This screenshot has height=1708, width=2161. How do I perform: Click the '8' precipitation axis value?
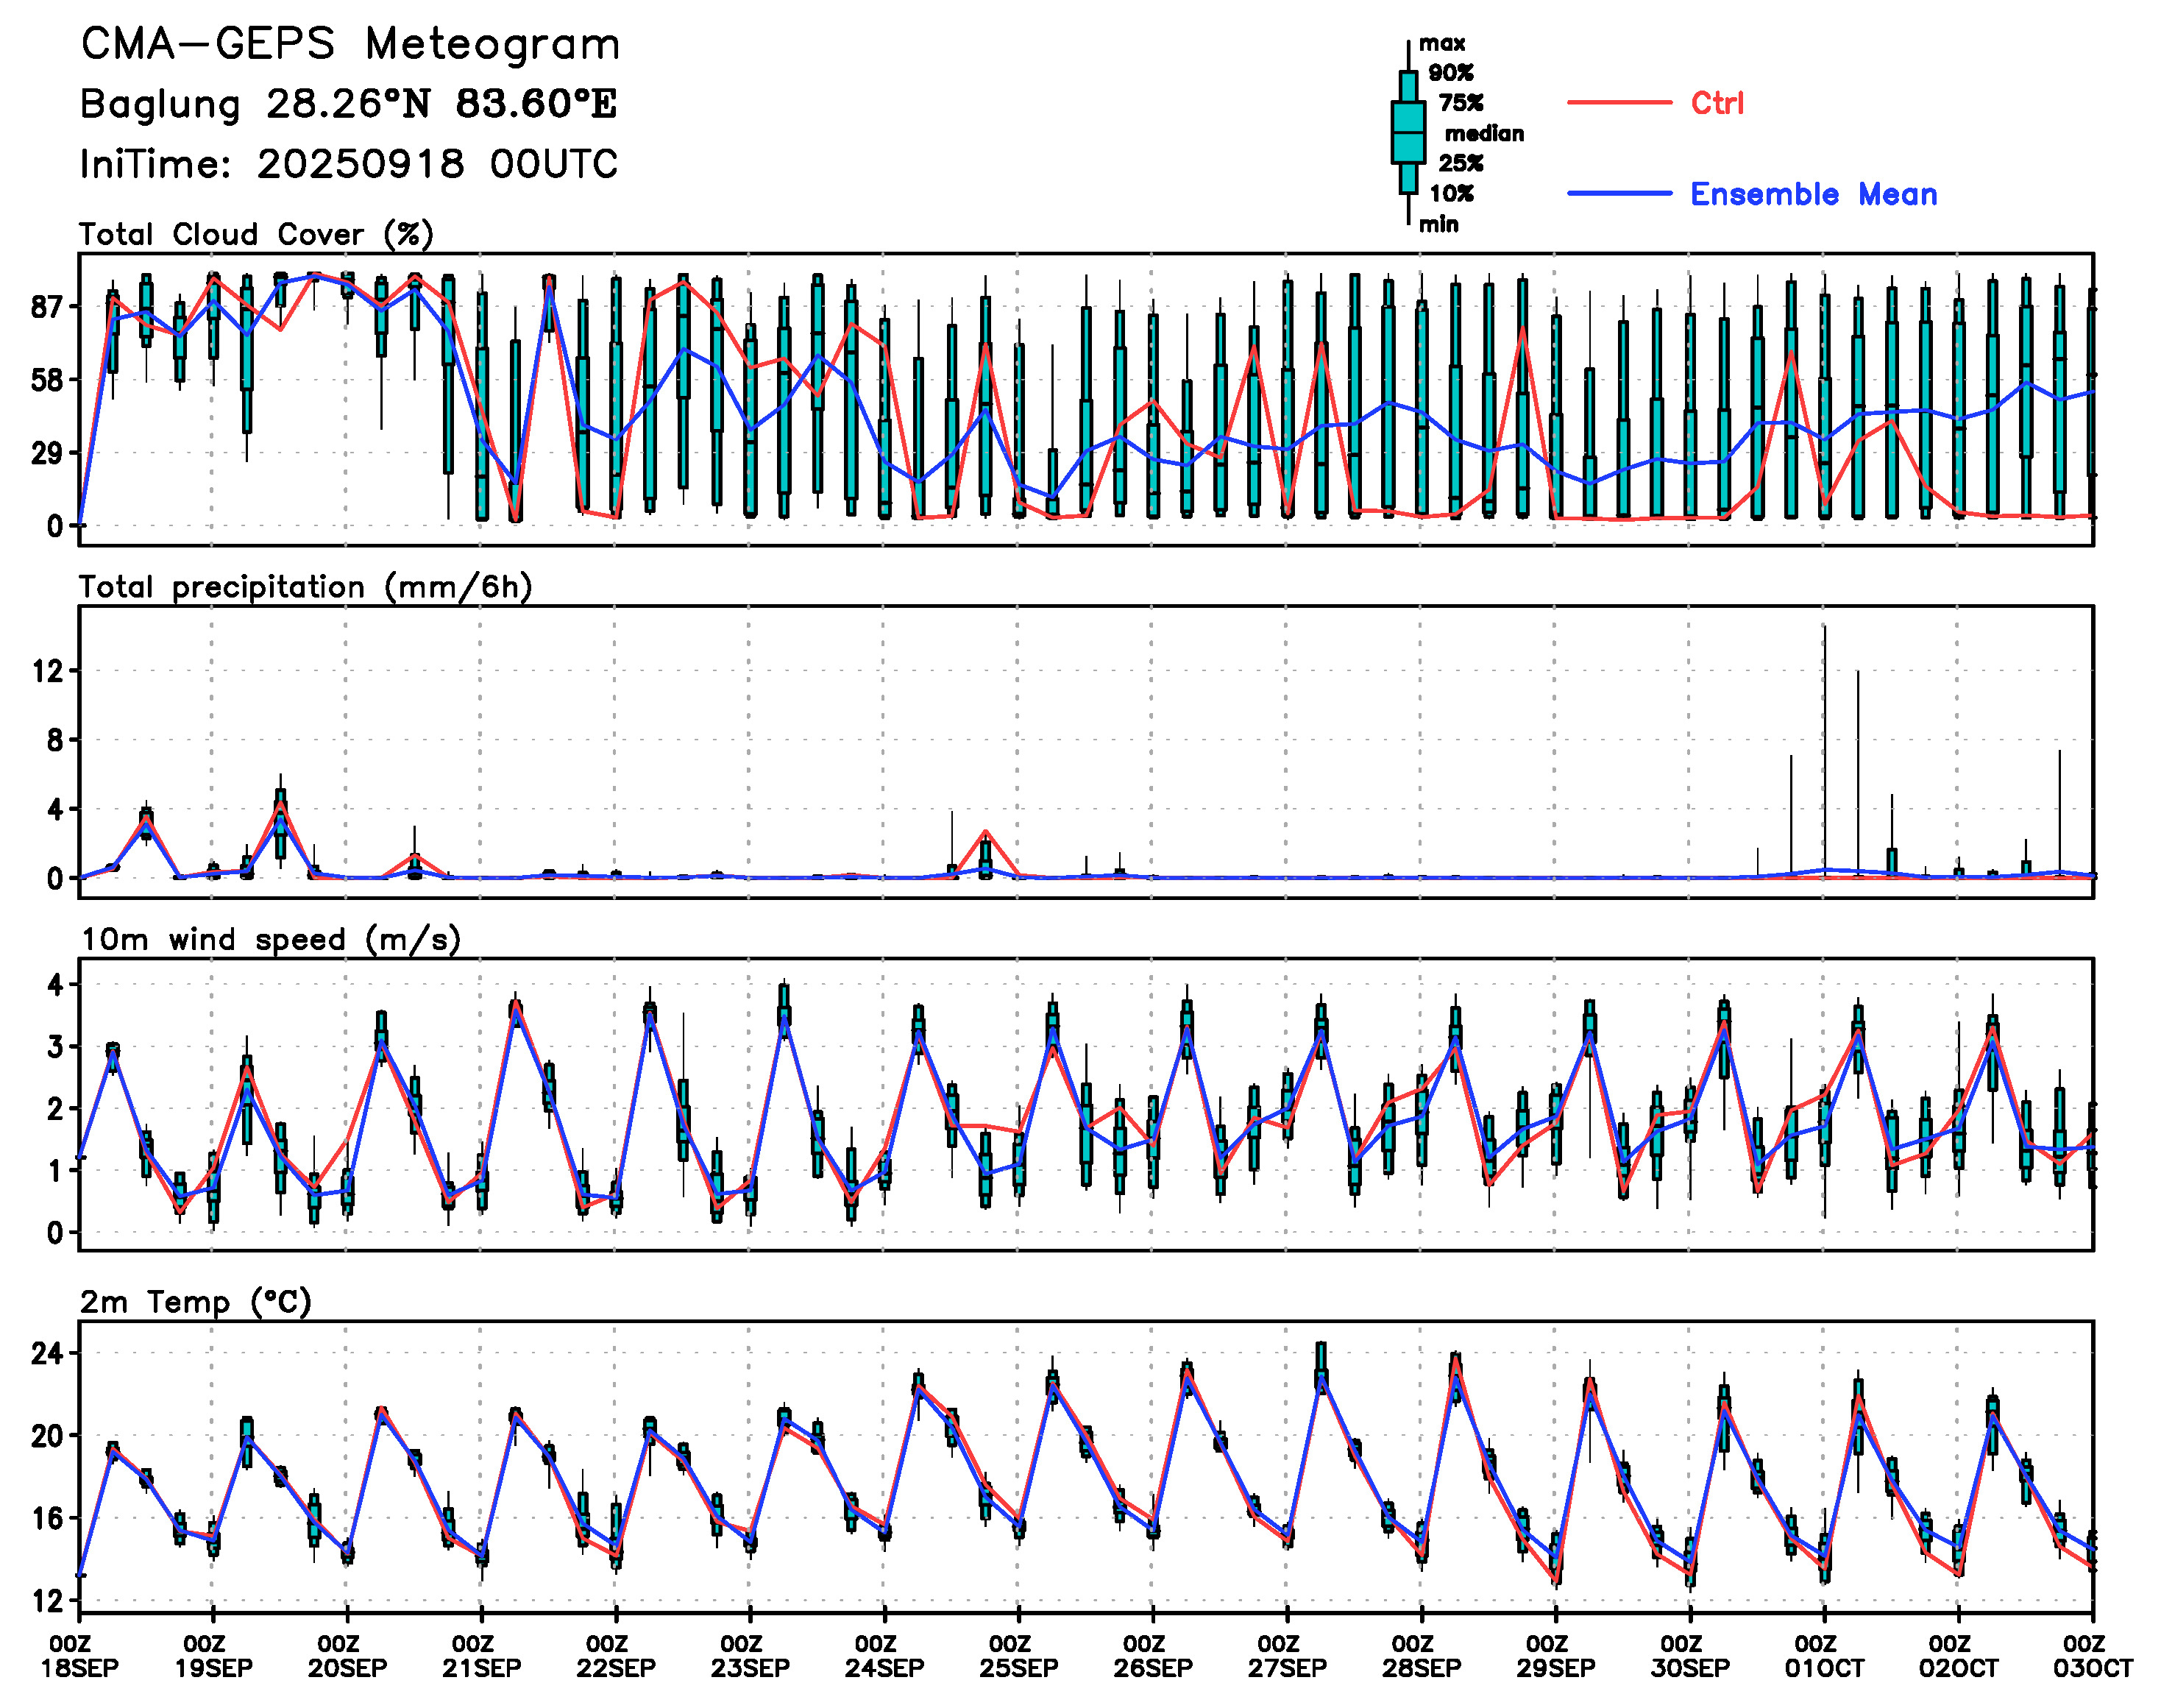coord(55,740)
